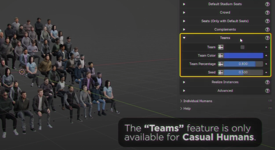Collapse the Teams section
This screenshot has width=275, height=150.
tap(184, 38)
